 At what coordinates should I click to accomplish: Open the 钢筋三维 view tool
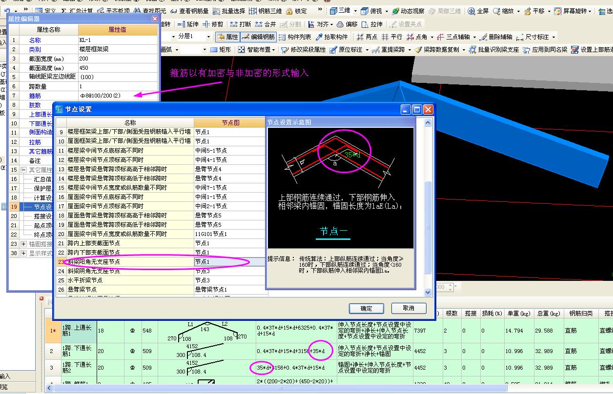(x=266, y=11)
